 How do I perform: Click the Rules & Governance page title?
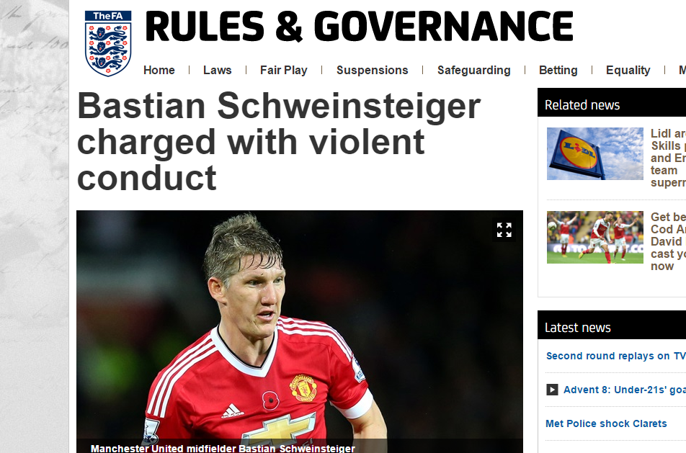pyautogui.click(x=359, y=26)
